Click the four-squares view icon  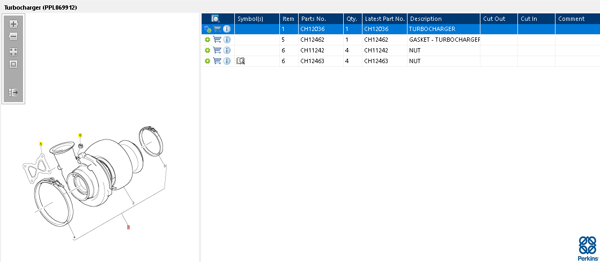pyautogui.click(x=14, y=52)
